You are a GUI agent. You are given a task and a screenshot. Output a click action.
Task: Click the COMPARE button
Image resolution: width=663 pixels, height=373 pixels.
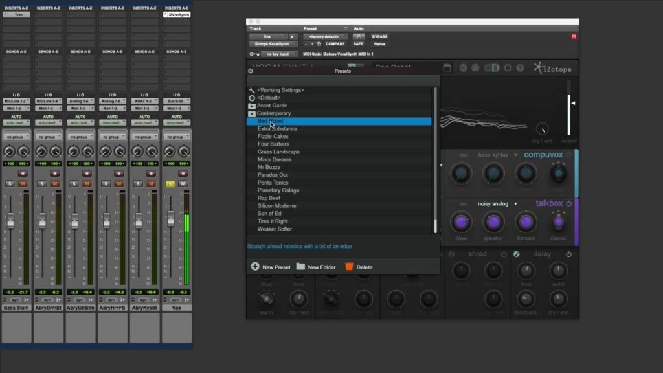point(335,44)
